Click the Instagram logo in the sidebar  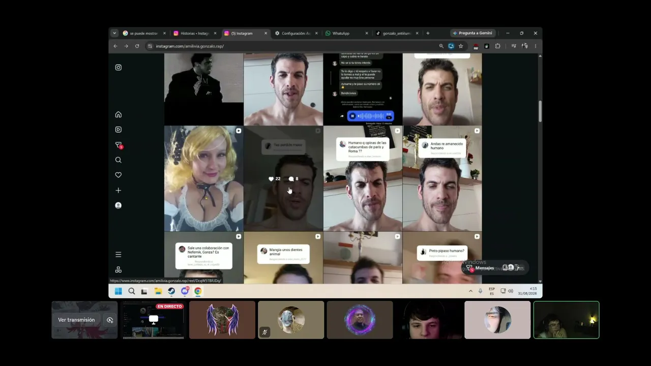click(x=119, y=67)
